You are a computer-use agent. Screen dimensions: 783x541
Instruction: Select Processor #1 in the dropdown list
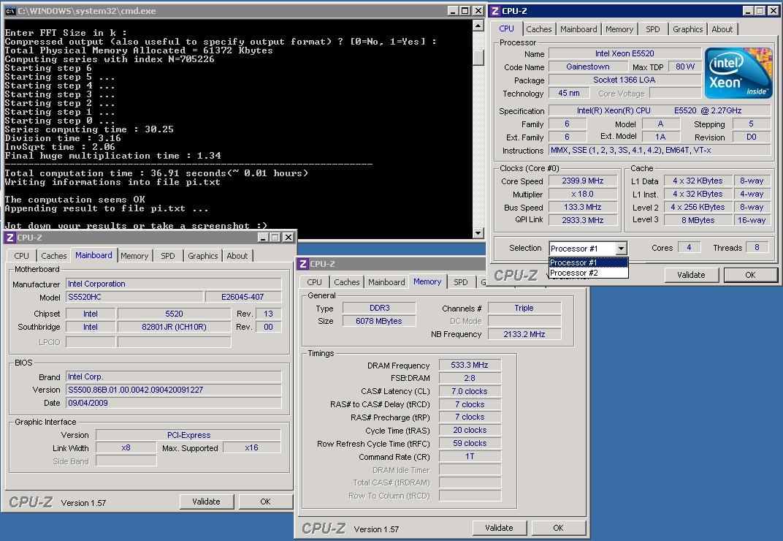click(588, 262)
